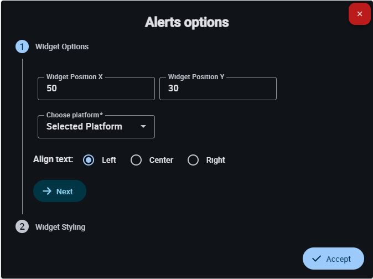Click the checkmark icon in Accept button

pos(317,259)
